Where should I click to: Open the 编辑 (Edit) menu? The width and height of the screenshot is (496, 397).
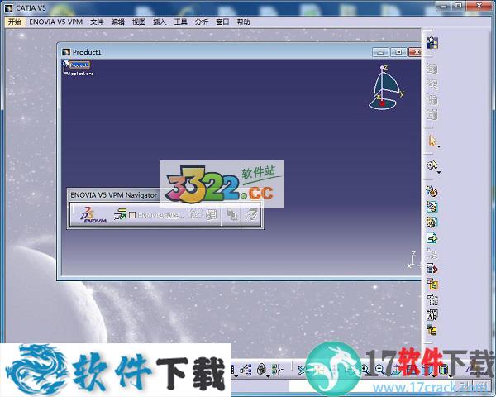tap(117, 22)
